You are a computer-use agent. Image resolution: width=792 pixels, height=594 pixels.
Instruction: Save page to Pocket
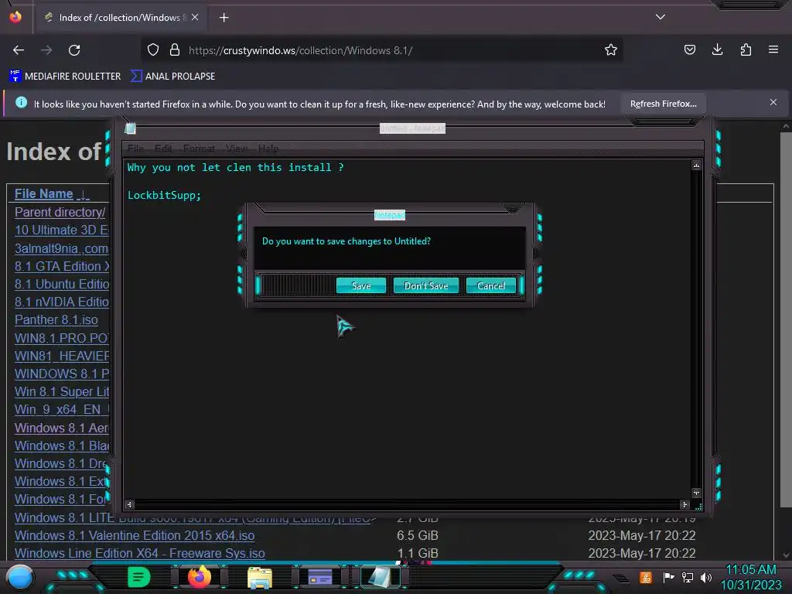click(689, 49)
